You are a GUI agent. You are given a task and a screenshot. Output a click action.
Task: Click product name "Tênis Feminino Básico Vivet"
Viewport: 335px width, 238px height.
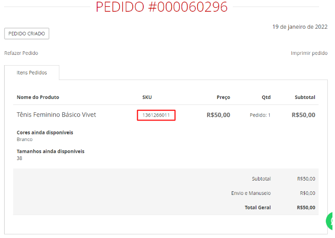click(x=57, y=115)
